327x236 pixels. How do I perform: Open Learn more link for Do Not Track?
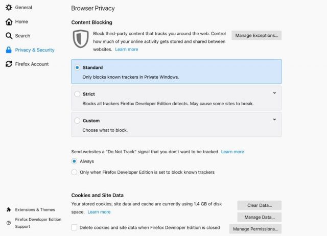(232, 152)
